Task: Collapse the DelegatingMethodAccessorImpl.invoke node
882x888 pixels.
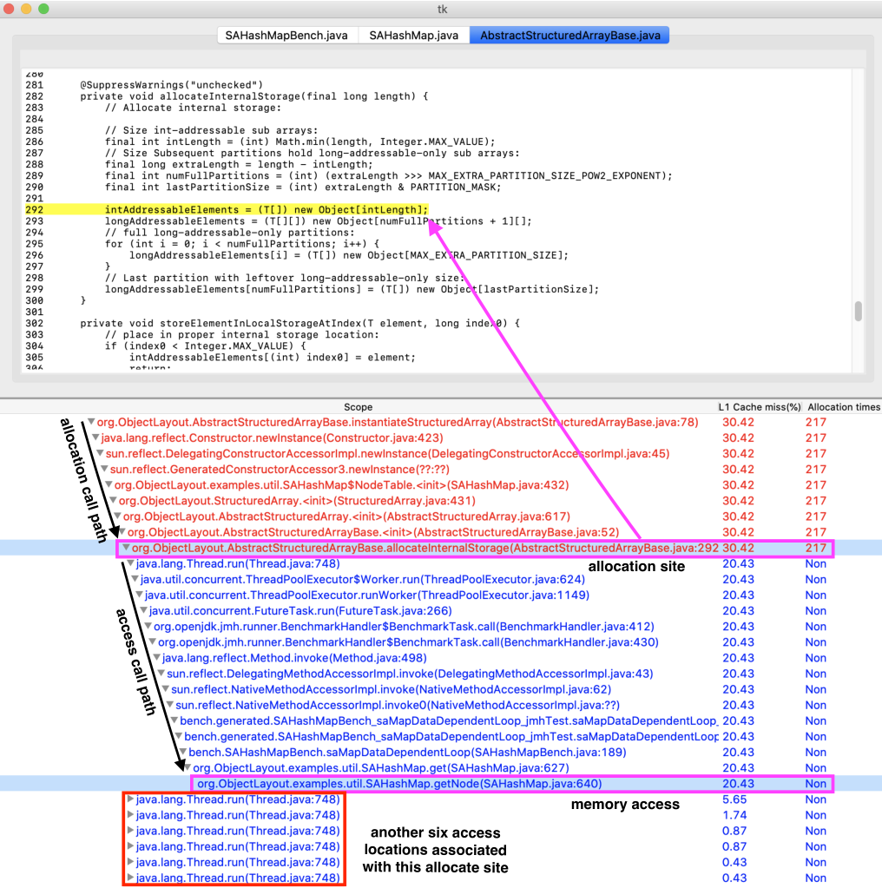Action: pyautogui.click(x=161, y=674)
